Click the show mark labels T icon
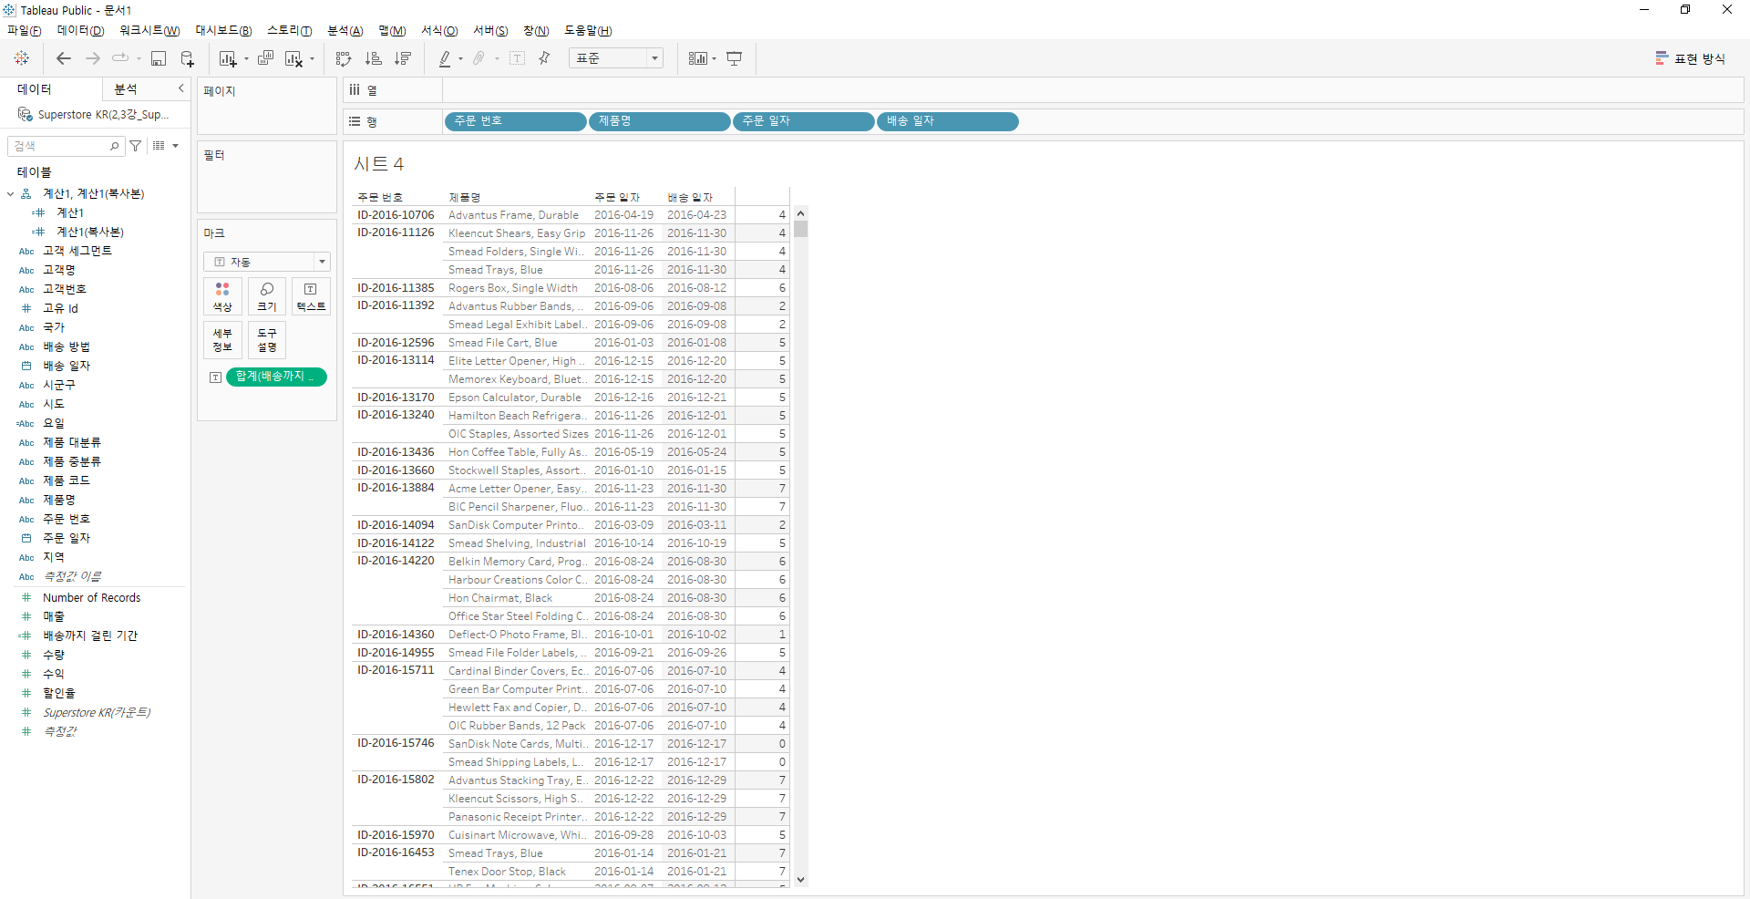The height and width of the screenshot is (899, 1750). click(x=517, y=58)
